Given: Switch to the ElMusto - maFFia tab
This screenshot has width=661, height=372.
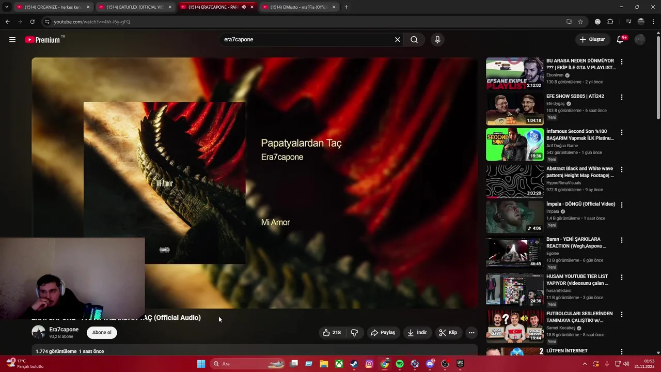Looking at the screenshot, I should pyautogui.click(x=298, y=7).
